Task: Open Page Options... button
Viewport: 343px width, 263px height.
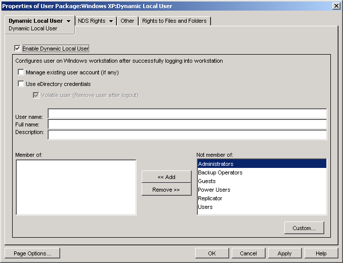Action: tap(32, 253)
